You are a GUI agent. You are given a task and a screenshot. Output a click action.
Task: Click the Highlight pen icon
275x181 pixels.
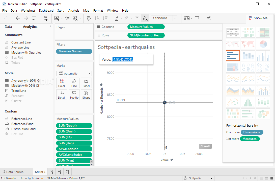[x=117, y=18]
